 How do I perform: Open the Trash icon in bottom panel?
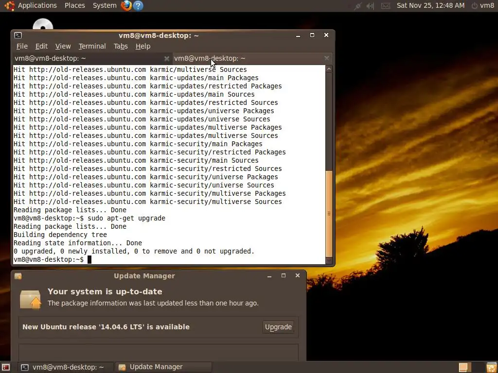(491, 367)
